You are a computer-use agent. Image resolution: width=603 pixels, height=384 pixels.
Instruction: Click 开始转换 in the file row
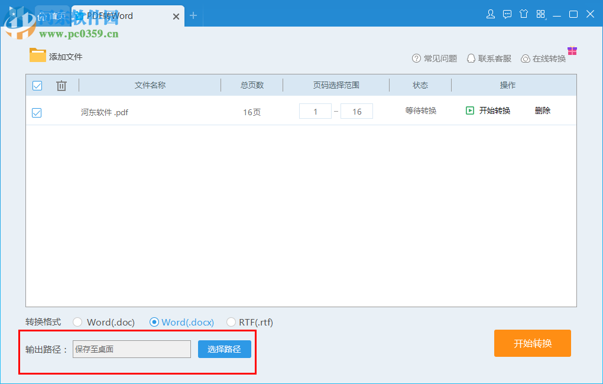click(x=495, y=110)
